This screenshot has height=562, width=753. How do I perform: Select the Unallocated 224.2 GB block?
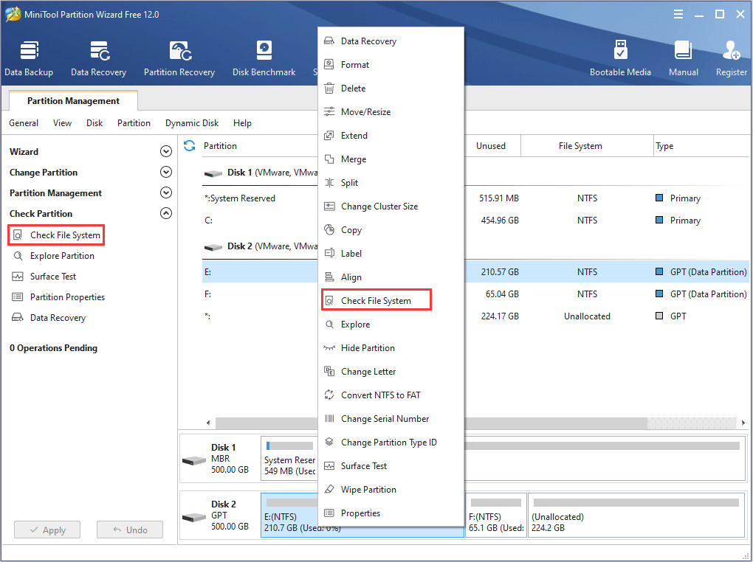[x=636, y=516]
